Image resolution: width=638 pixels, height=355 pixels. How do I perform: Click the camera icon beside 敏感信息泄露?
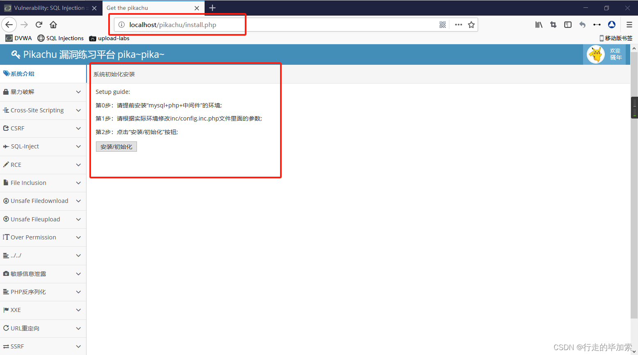6,273
